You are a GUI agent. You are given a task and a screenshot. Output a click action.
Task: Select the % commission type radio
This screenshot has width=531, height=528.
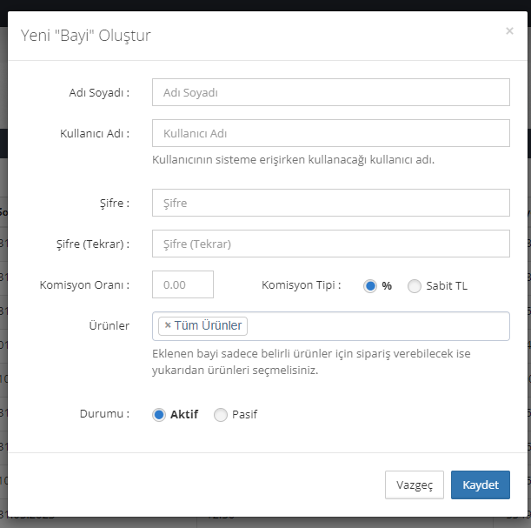click(370, 285)
